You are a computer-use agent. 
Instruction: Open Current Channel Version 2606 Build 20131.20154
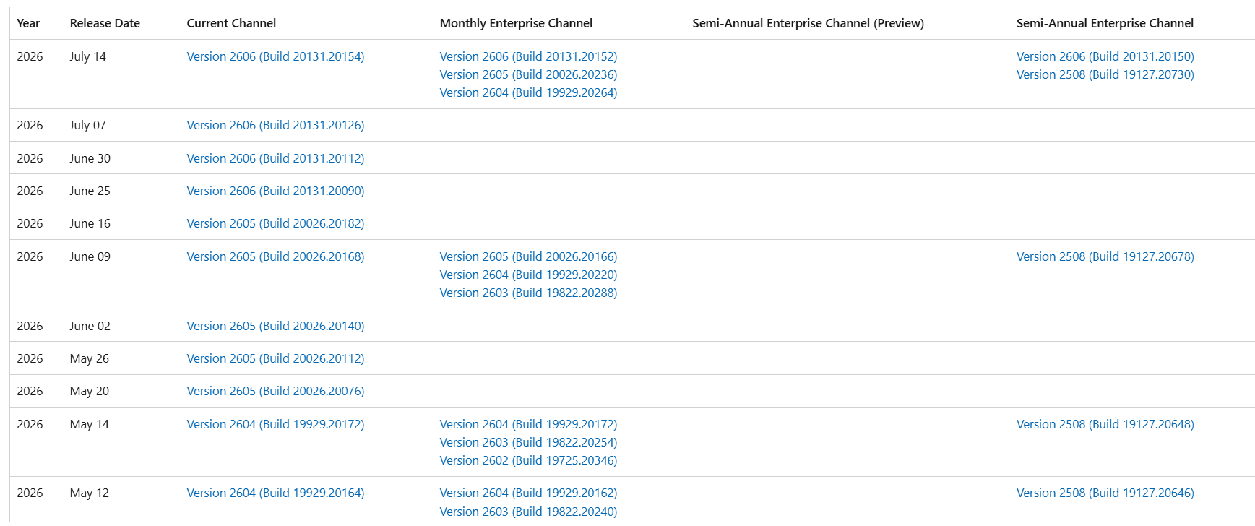click(275, 56)
